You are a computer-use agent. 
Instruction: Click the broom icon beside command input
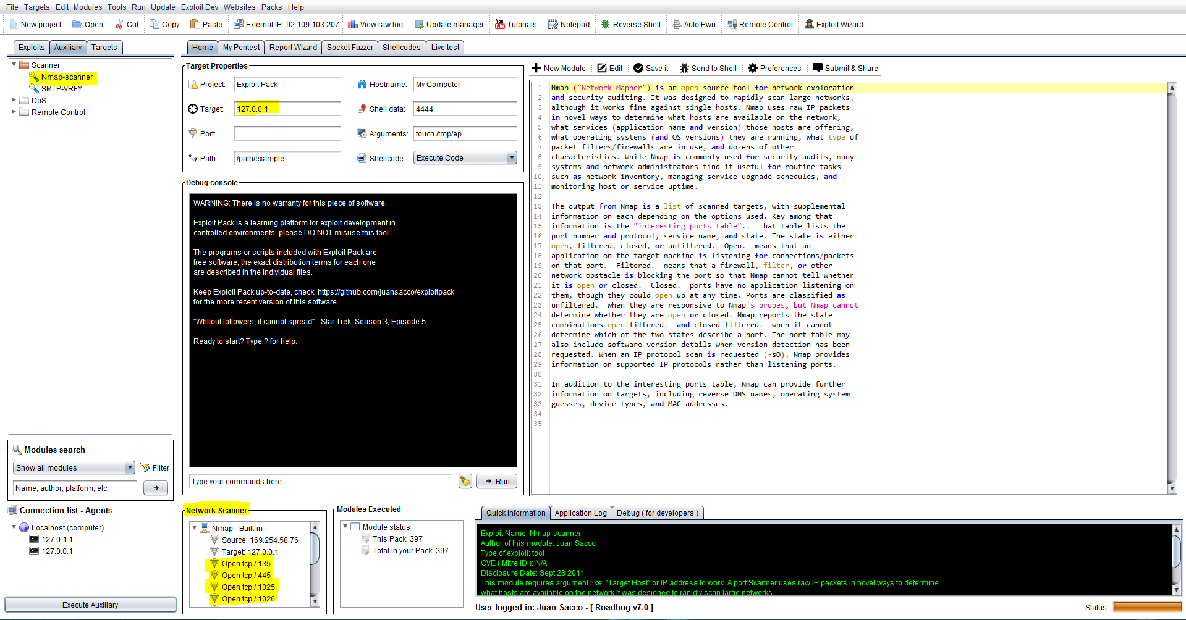(x=465, y=482)
